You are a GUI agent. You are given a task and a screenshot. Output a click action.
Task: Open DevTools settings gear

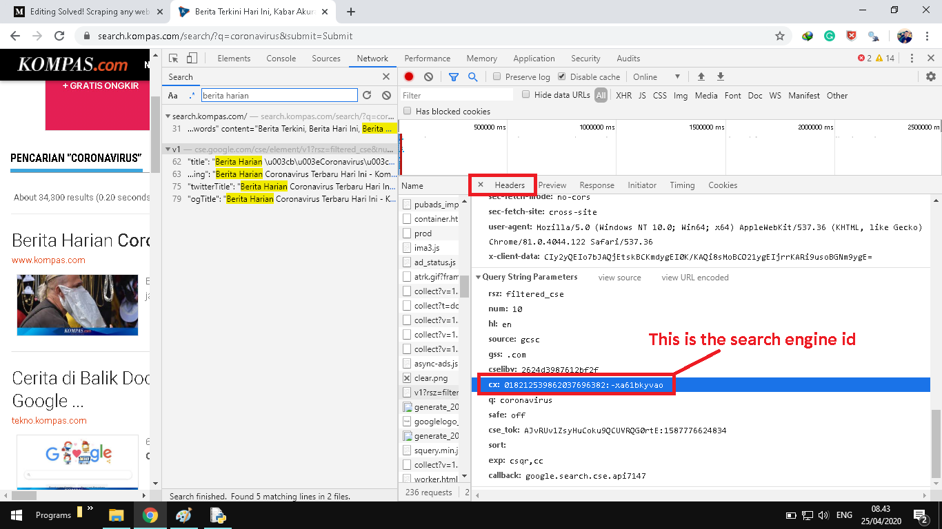930,76
